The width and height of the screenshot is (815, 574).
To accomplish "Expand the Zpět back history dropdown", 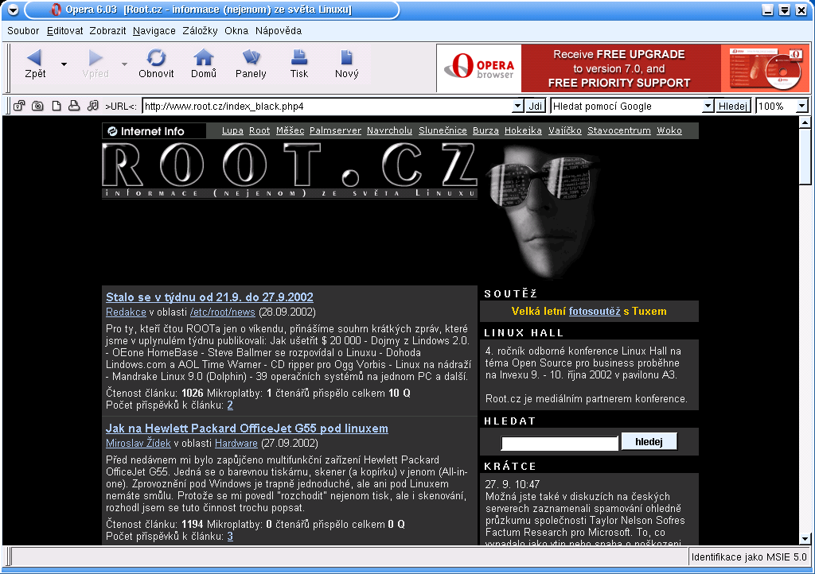I will pos(64,64).
